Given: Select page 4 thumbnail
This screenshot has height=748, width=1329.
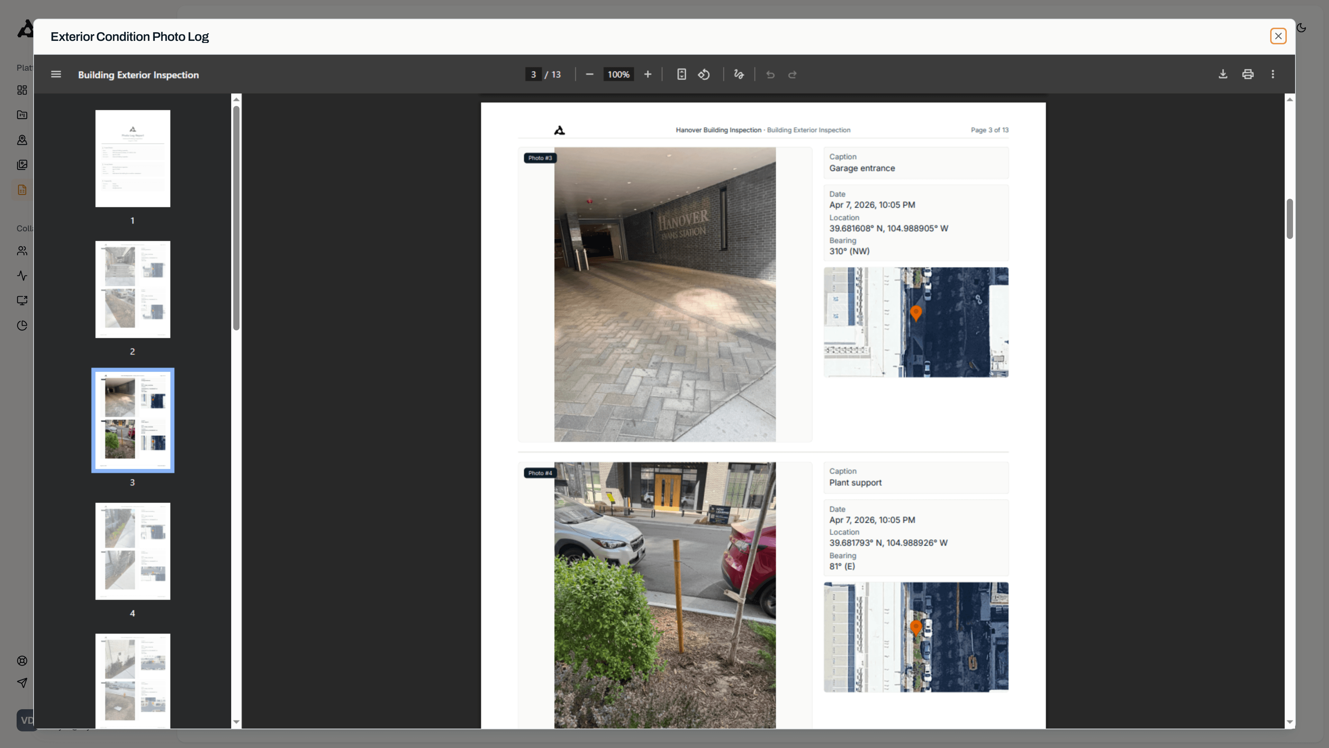Looking at the screenshot, I should point(133,551).
